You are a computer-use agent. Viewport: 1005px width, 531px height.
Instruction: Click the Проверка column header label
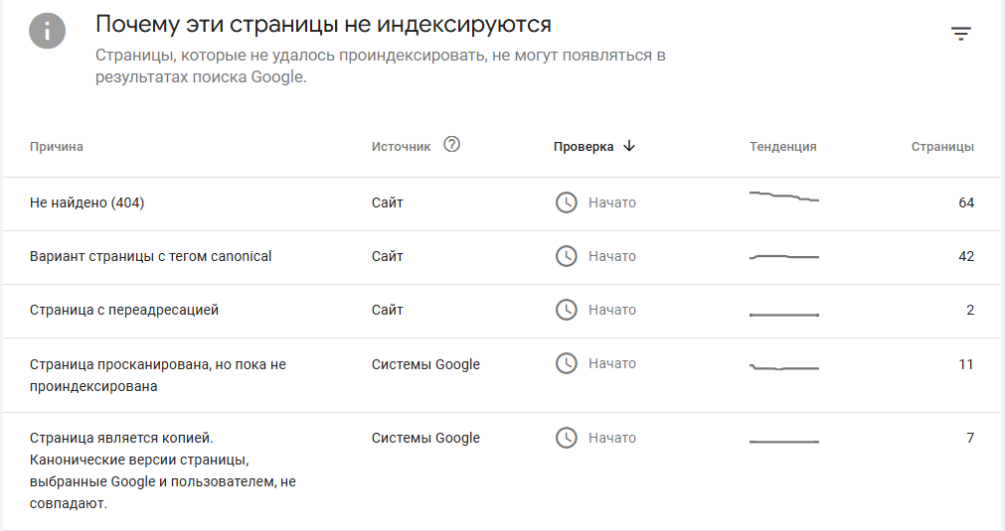[584, 147]
